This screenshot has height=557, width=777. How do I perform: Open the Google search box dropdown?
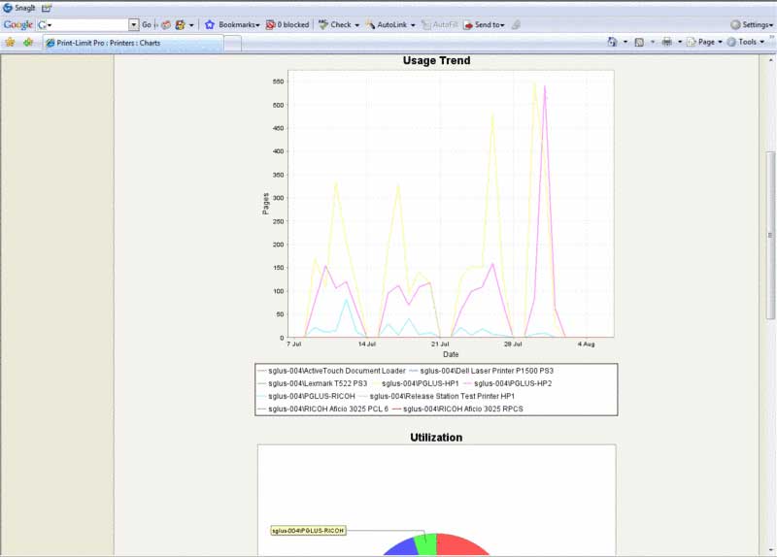pos(134,24)
